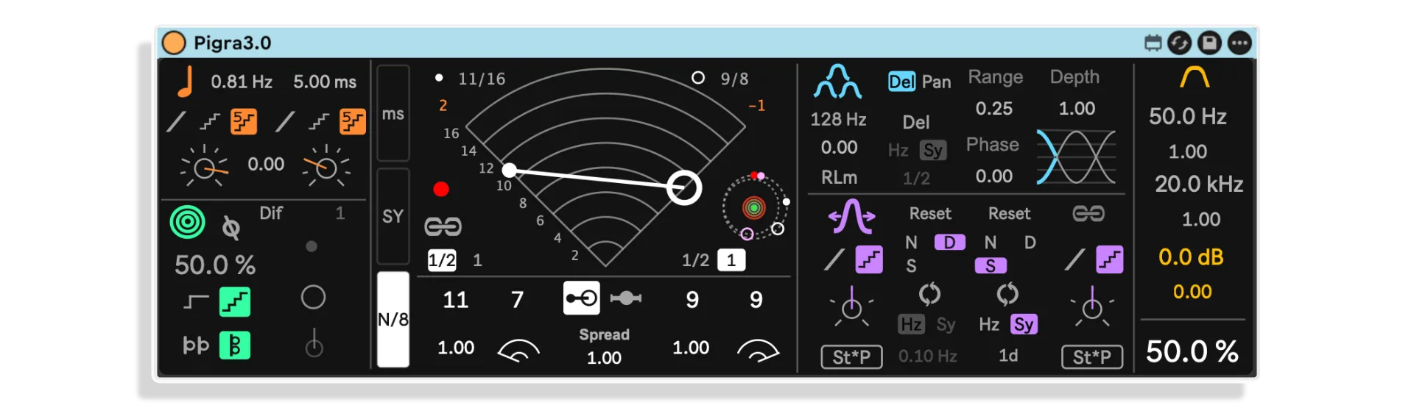
Task: Click the double-flat bb icon
Action: pyautogui.click(x=196, y=345)
